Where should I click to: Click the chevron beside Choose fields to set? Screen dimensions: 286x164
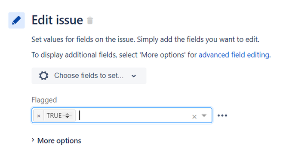[134, 76]
